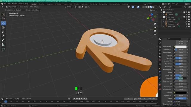191x107 pixels.
Task: Switch perspective/orthographic with grid icon
Action: pos(155,34)
